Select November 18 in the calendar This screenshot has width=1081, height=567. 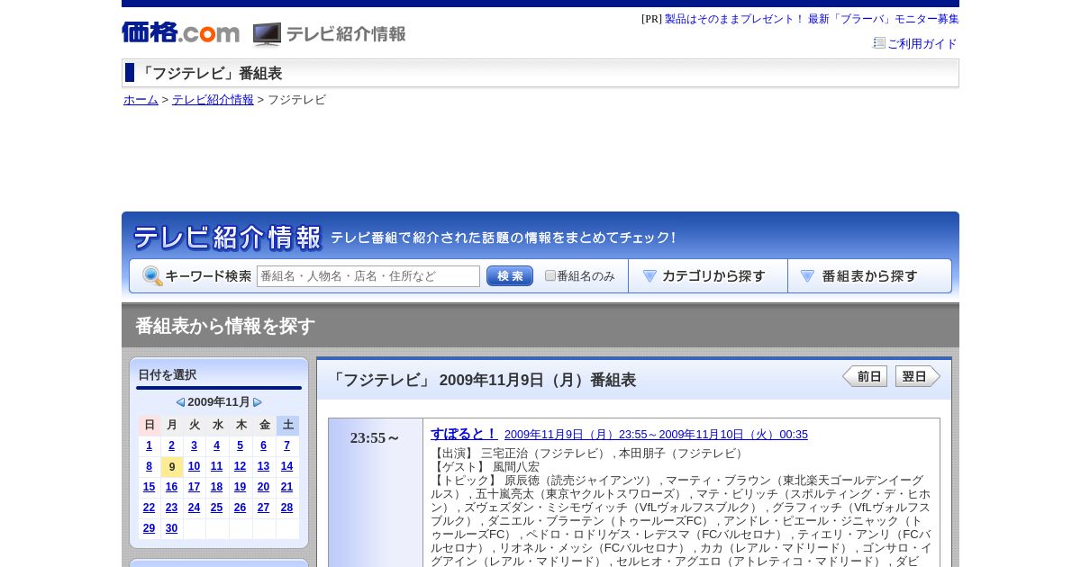click(x=217, y=487)
